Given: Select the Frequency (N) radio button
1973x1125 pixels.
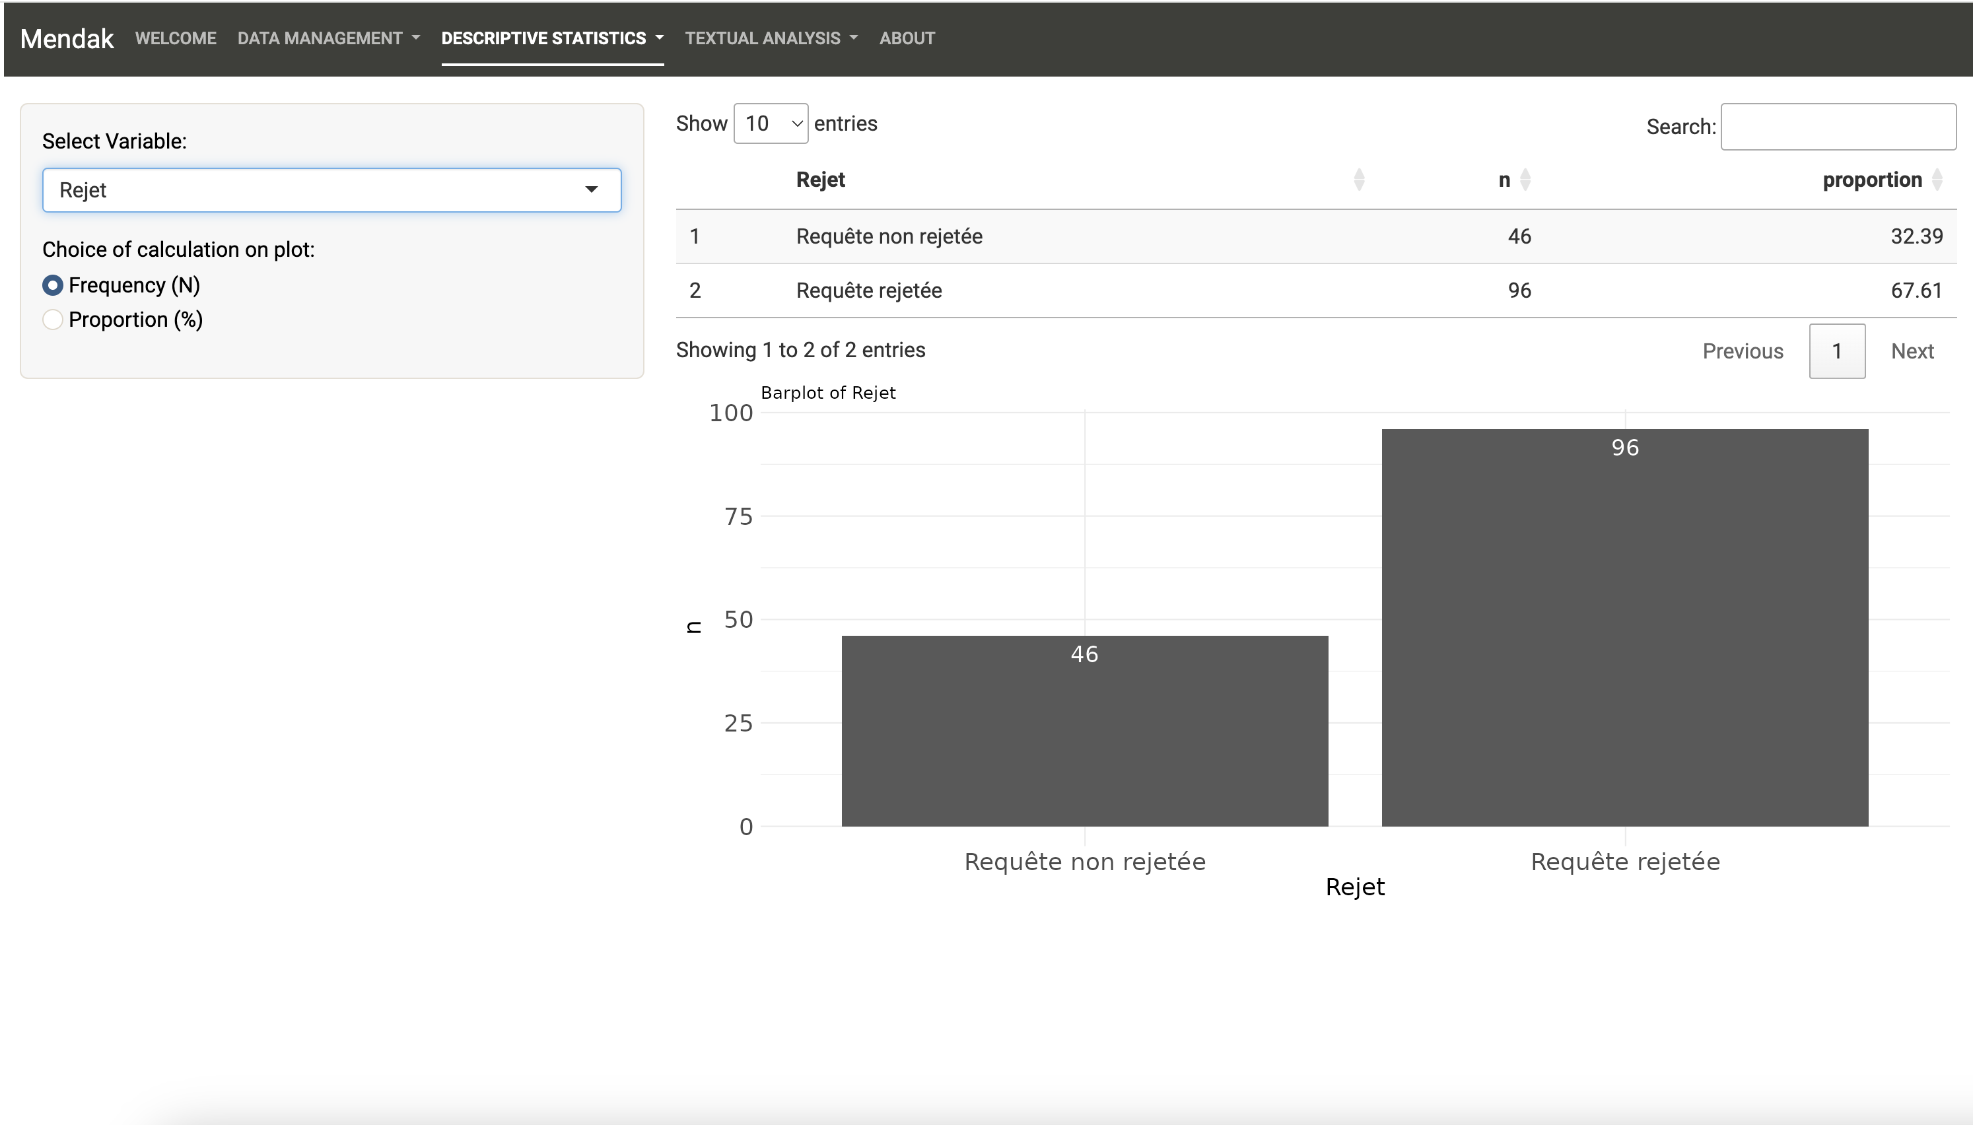Looking at the screenshot, I should click(x=53, y=285).
